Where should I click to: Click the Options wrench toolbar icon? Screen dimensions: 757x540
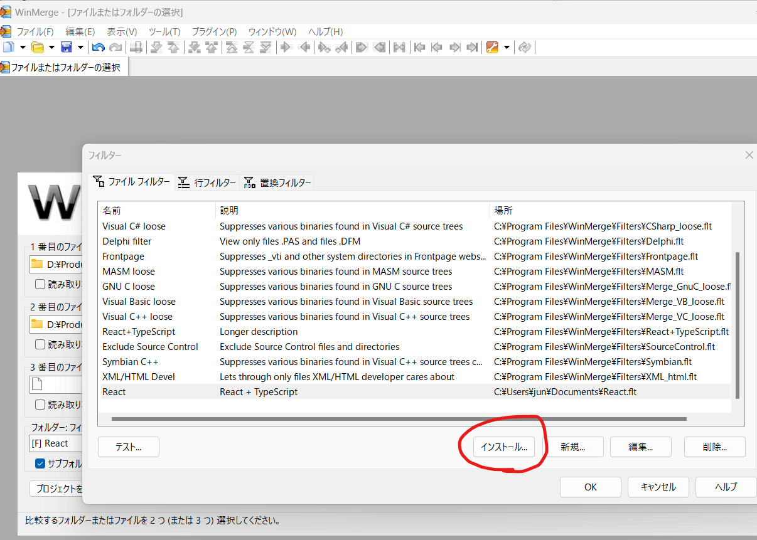click(x=493, y=47)
